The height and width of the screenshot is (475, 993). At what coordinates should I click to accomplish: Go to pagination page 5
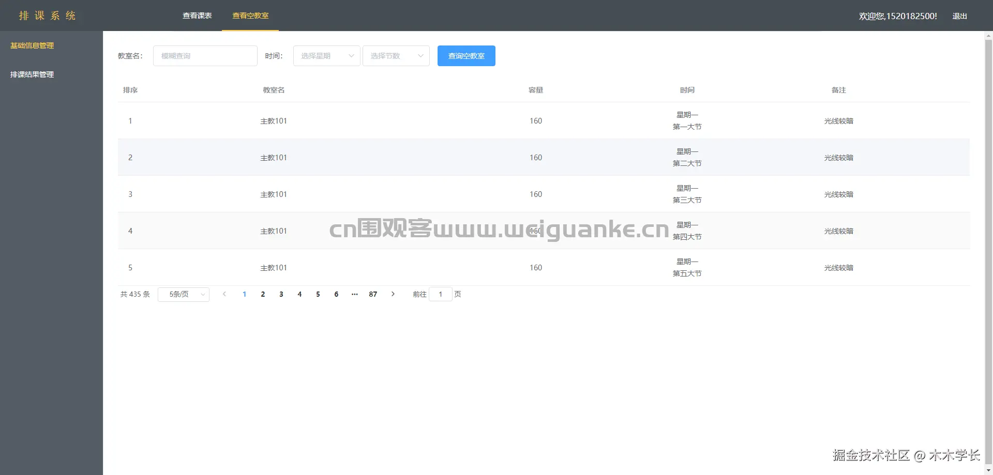tap(318, 294)
